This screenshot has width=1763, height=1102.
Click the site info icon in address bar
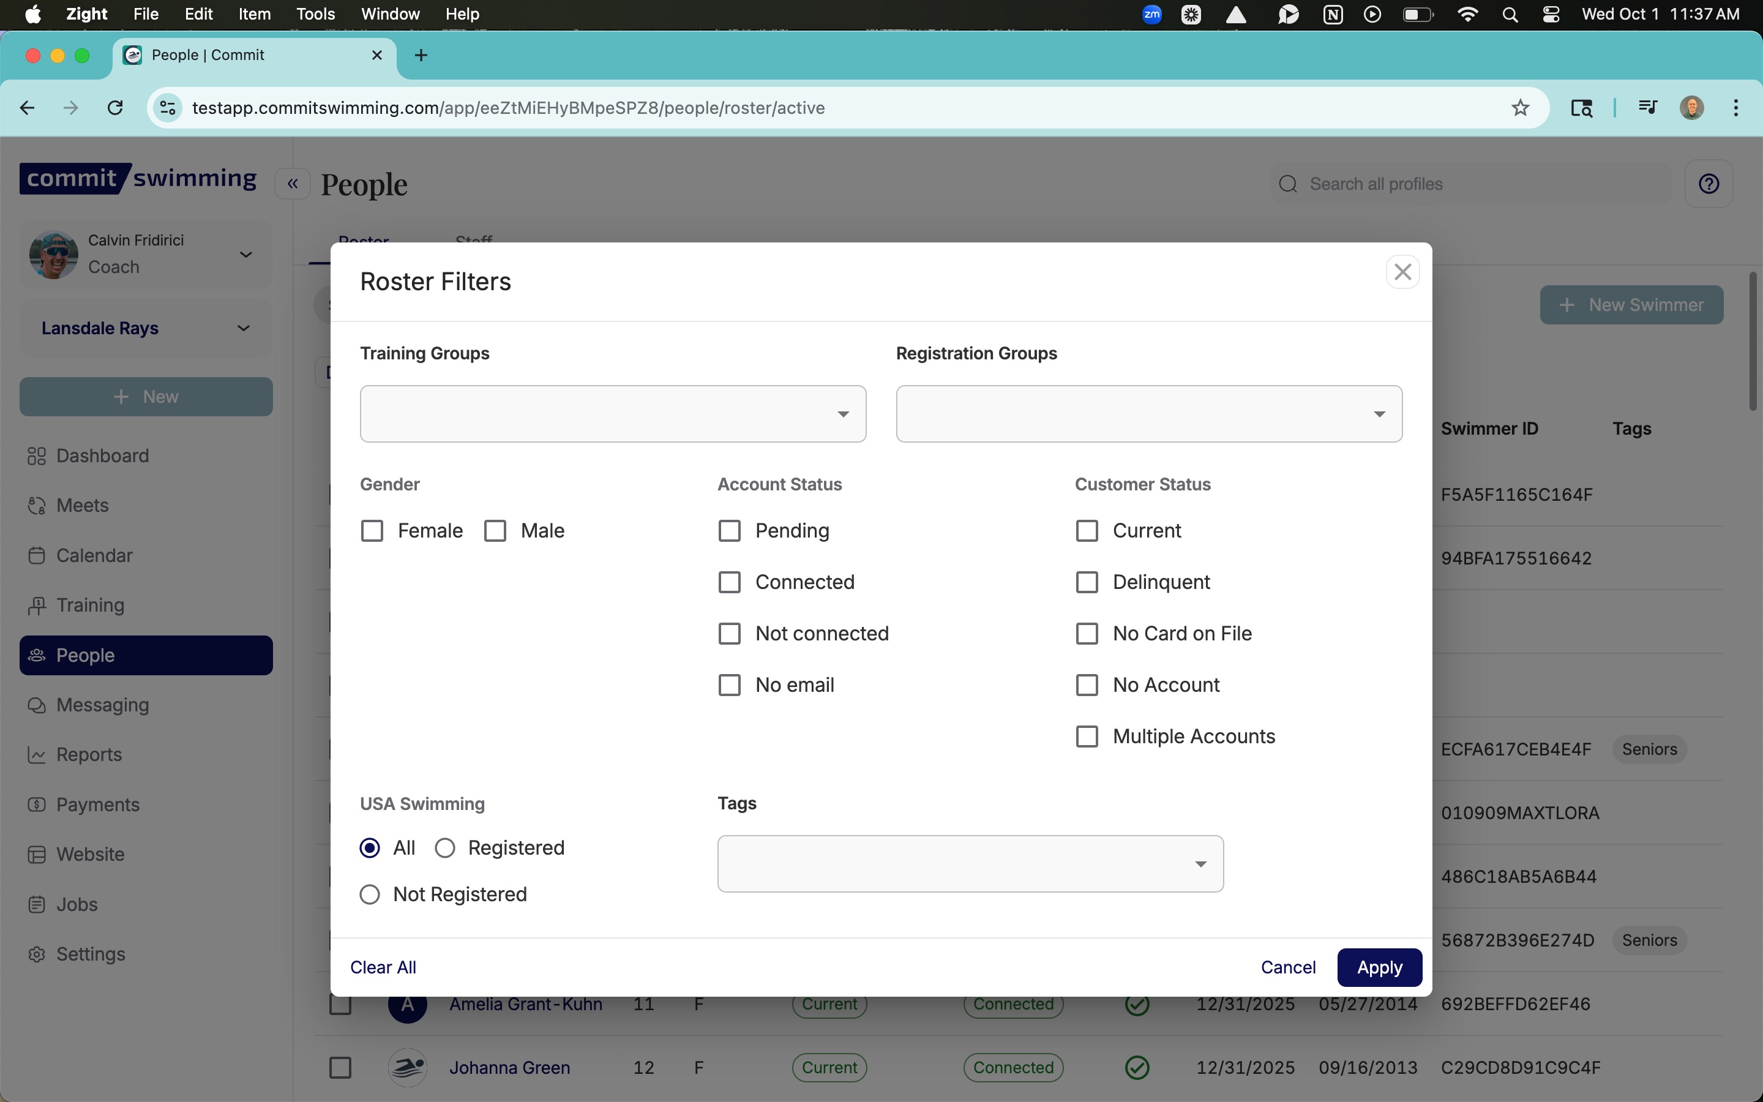(168, 108)
